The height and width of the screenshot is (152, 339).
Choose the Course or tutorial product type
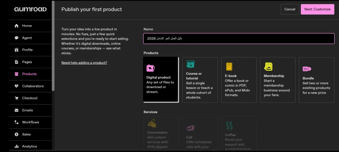pos(200,80)
